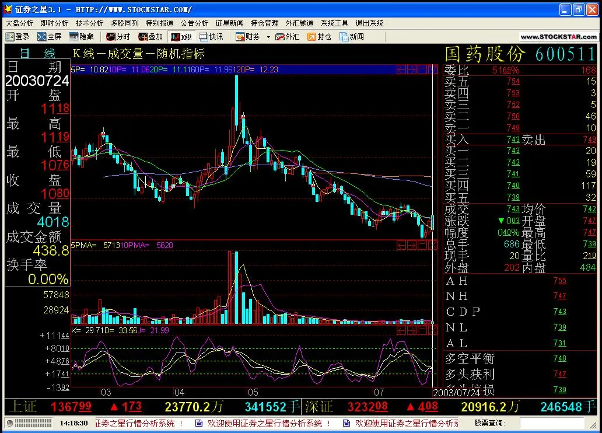Close the KDJ indicator panel with X
Screen dimensions: 602x433
pyautogui.click(x=433, y=330)
